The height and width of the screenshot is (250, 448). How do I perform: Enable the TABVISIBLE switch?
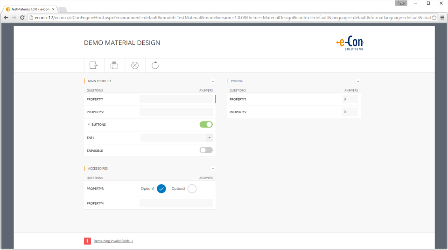(x=206, y=150)
